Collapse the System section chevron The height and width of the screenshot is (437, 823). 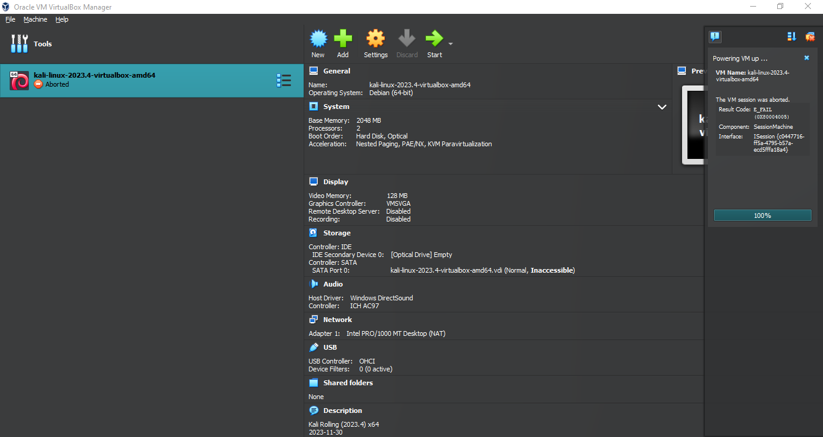click(662, 107)
